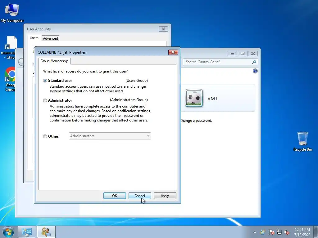Click the (Administrators Group) label
This screenshot has height=238, width=318.
coord(129,100)
